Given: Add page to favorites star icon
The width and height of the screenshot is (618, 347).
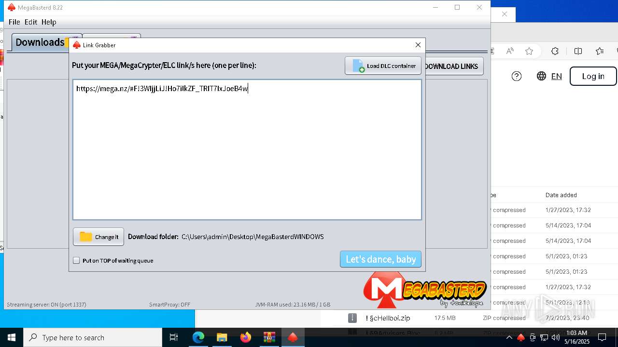Looking at the screenshot, I should pyautogui.click(x=529, y=51).
